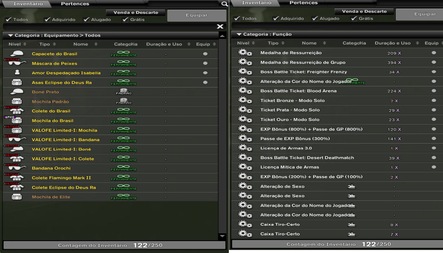Screen dimensions: 443x253
Task: Click the gear icon for Licença de Armas 3.0
Action: click(x=245, y=148)
